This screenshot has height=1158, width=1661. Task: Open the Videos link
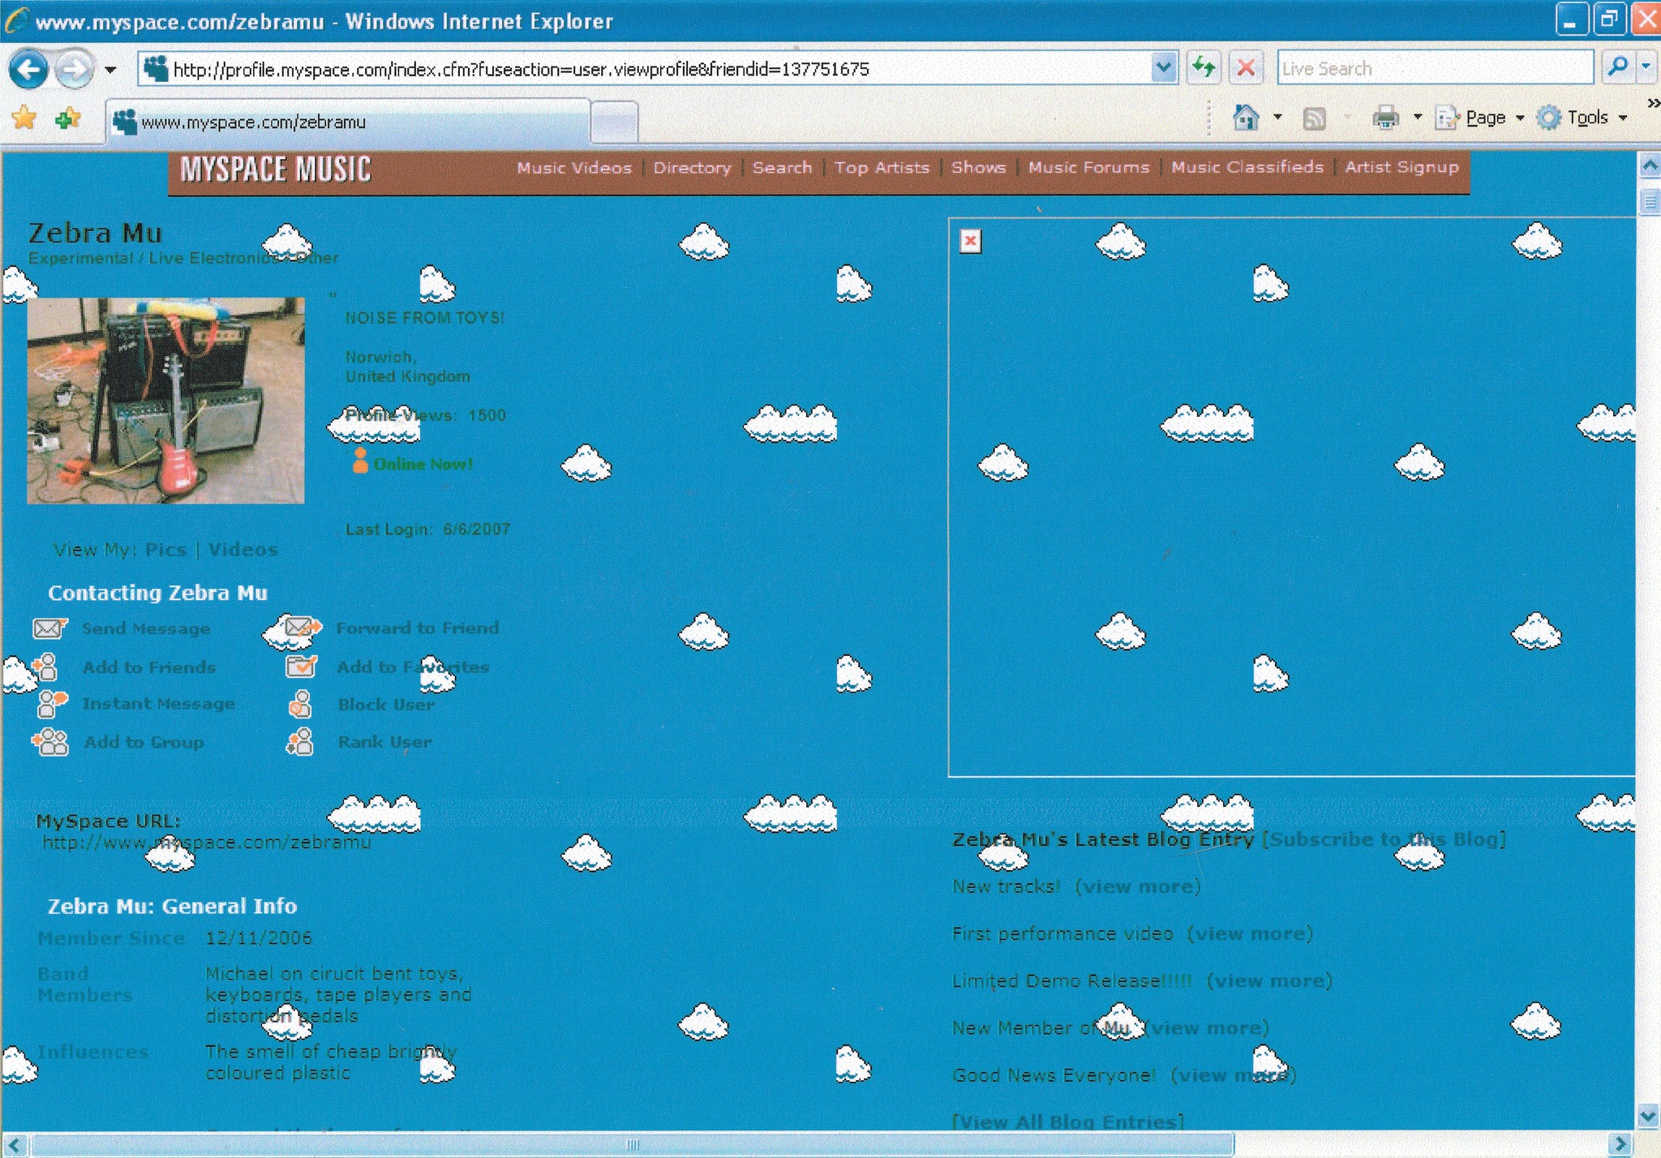242,550
